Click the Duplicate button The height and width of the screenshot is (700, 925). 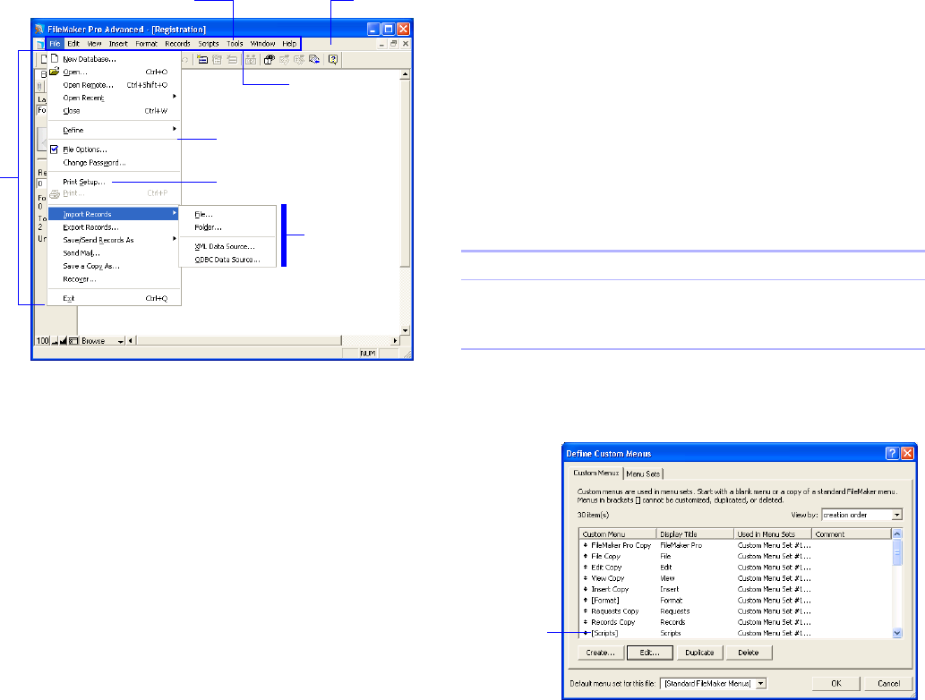tap(698, 653)
